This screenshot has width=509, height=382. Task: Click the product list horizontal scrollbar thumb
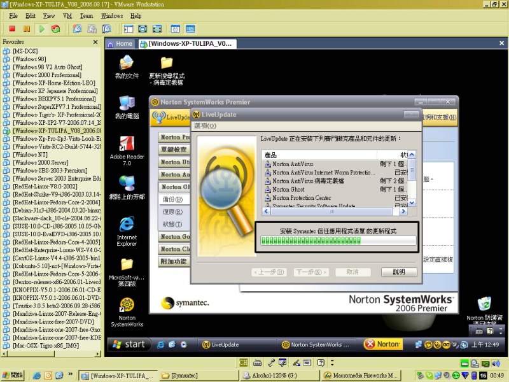click(x=331, y=211)
